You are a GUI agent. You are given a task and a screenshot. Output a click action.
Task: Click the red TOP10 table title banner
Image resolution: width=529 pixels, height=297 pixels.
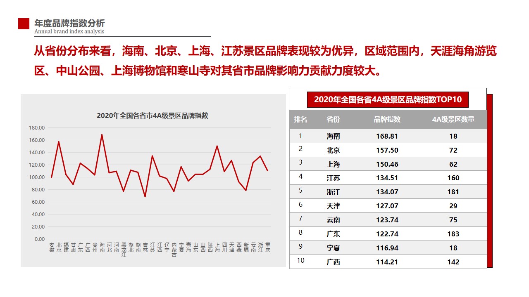388,99
